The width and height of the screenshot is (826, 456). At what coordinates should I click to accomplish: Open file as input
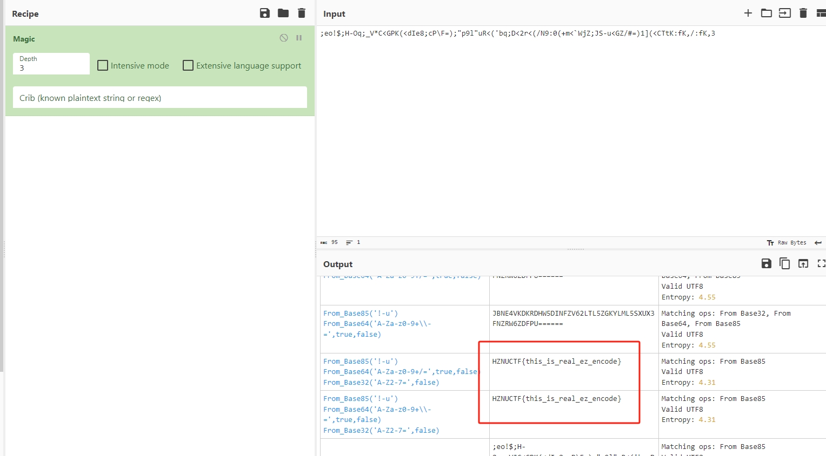tap(784, 13)
